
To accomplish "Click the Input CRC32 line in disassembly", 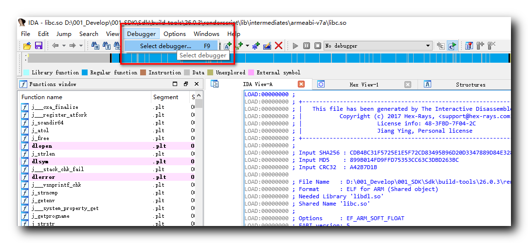I will pyautogui.click(x=311, y=167).
